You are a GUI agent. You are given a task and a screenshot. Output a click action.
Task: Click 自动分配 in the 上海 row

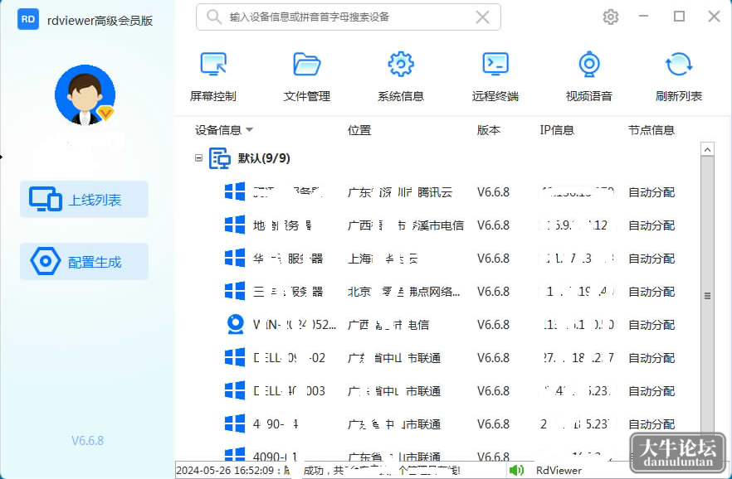651,259
